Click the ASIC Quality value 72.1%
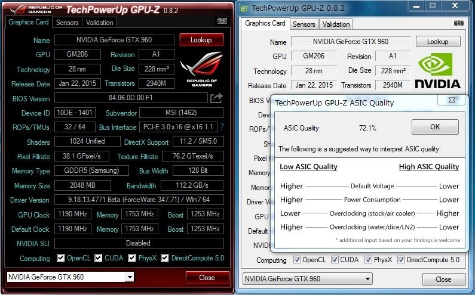The width and height of the screenshot is (475, 295). 368,128
